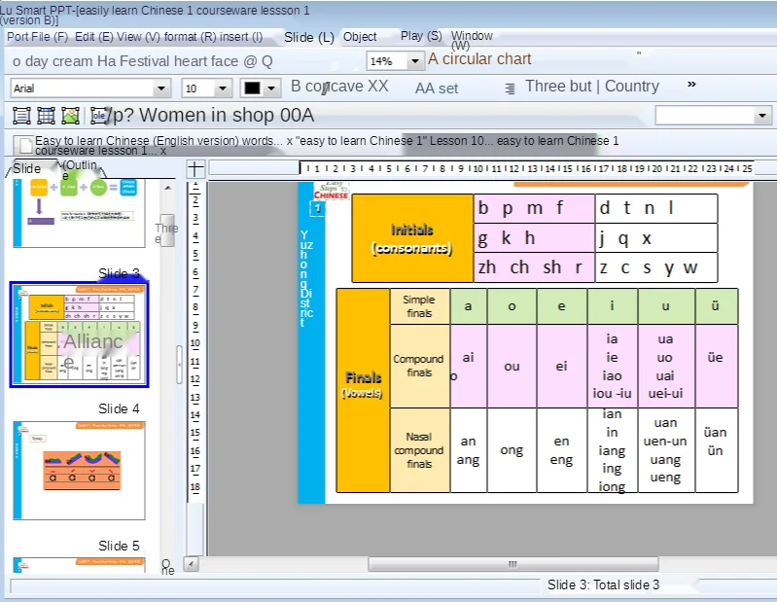The width and height of the screenshot is (777, 602).
Task: Click the "z c s y w" cell
Action: (656, 267)
